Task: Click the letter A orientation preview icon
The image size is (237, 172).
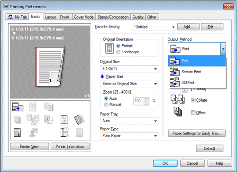Action: click(109, 48)
